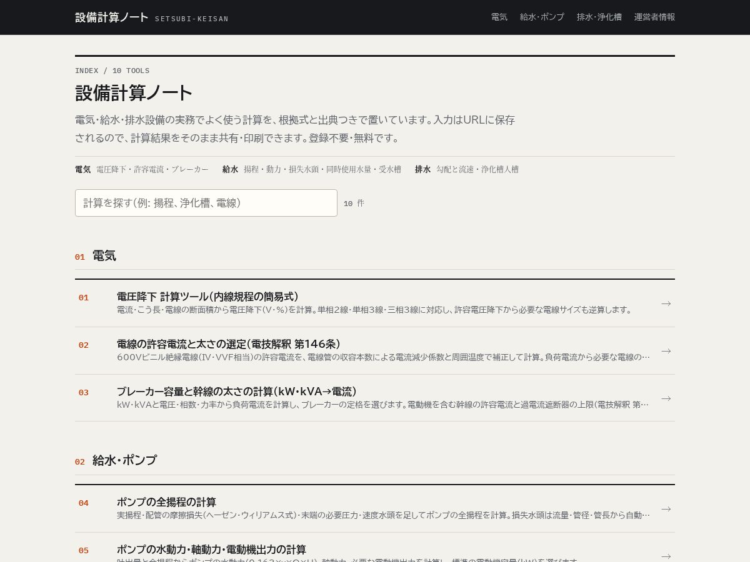
Task: Open the 設備計算ノート site logo link
Action: click(x=152, y=17)
